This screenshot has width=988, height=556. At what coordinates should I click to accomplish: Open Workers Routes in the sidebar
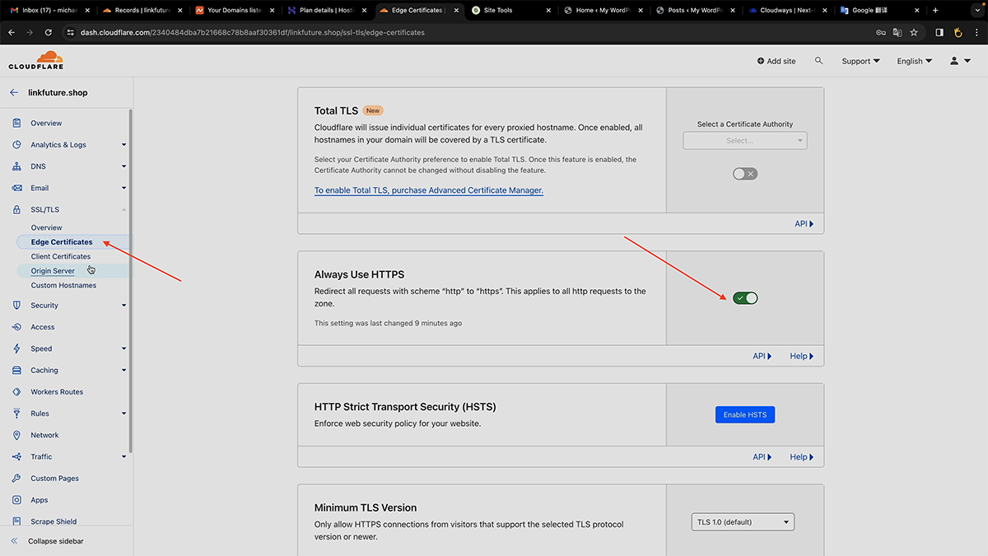pyautogui.click(x=57, y=392)
